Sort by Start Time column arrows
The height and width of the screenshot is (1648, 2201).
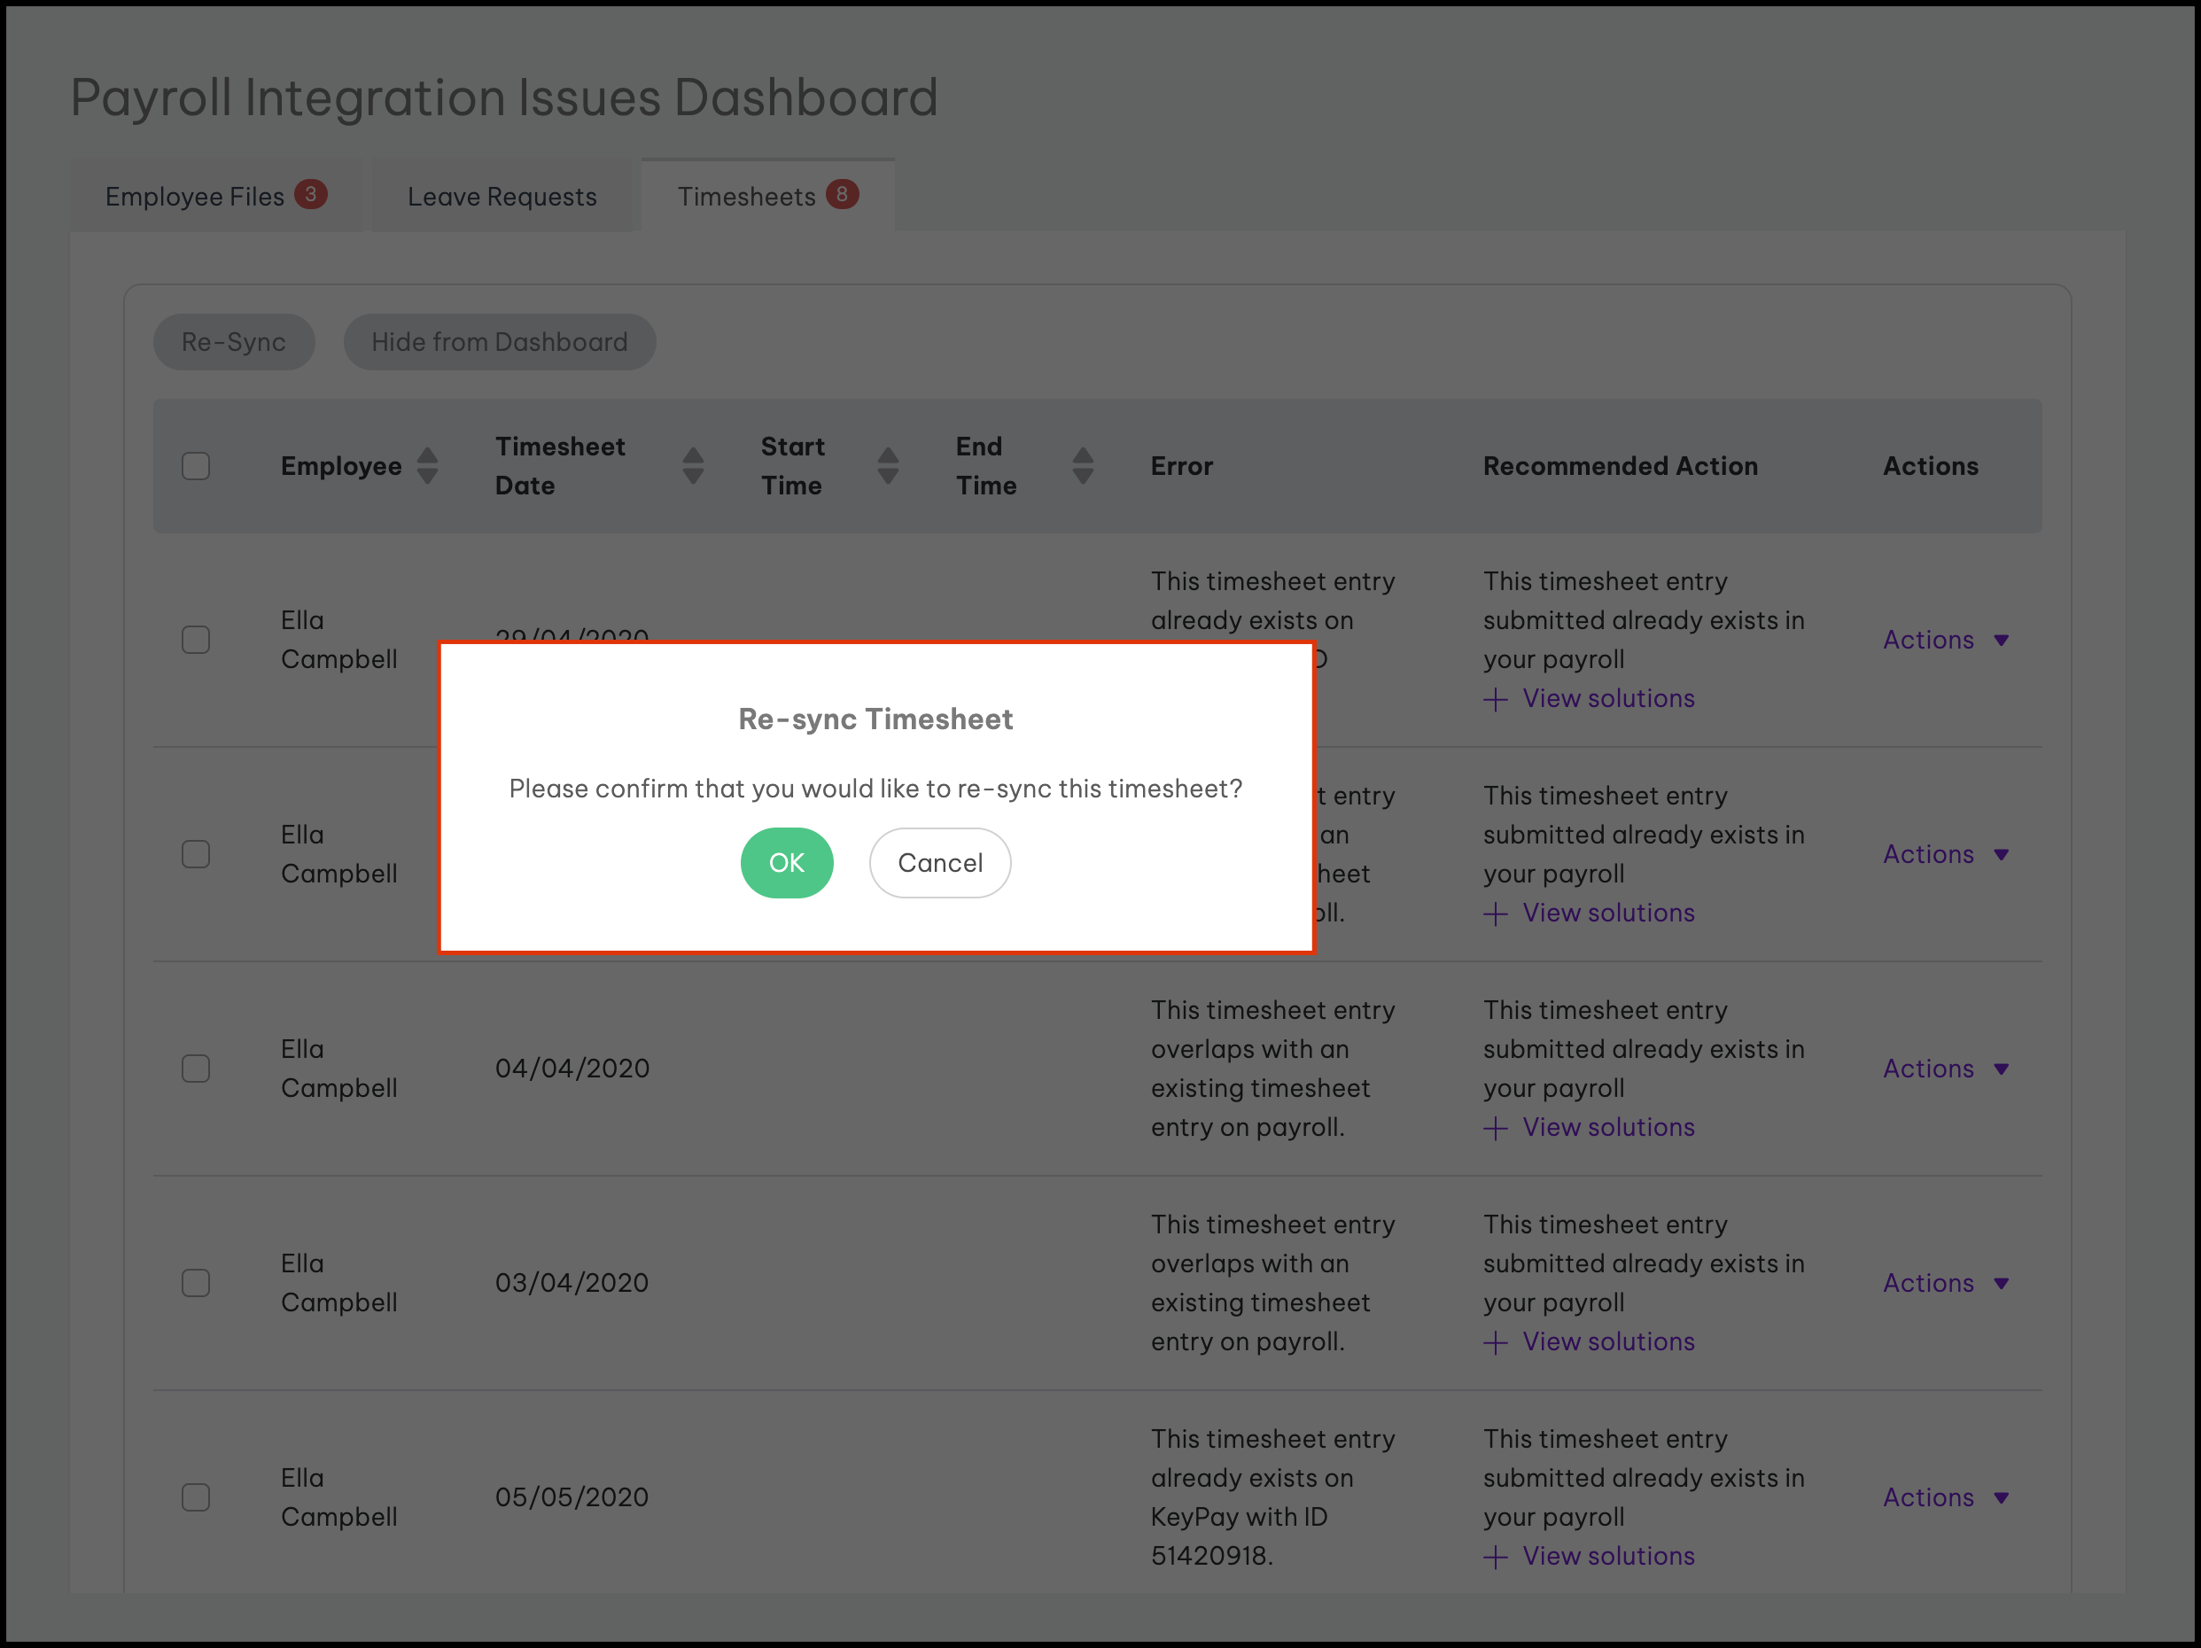(888, 466)
